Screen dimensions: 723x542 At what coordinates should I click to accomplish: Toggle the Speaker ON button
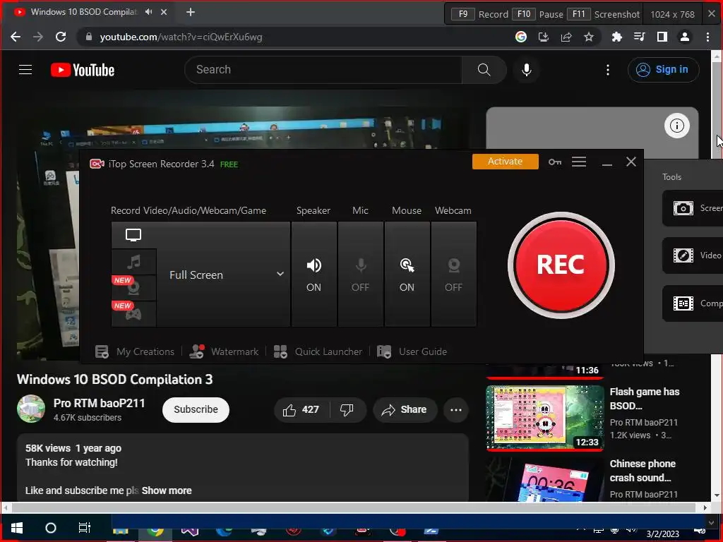tap(313, 275)
